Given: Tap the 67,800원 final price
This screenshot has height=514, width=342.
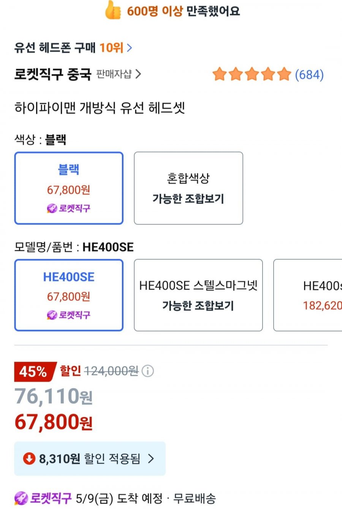Looking at the screenshot, I should pyautogui.click(x=54, y=422).
